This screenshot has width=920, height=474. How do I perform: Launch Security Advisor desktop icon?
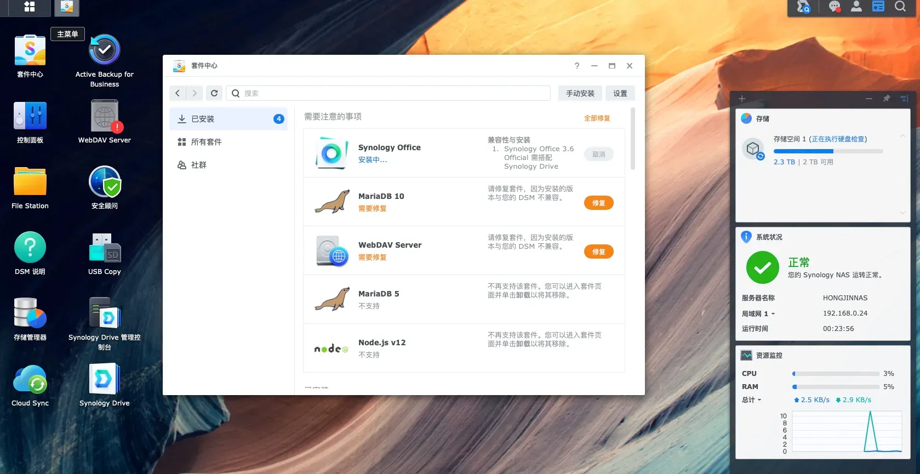105,182
